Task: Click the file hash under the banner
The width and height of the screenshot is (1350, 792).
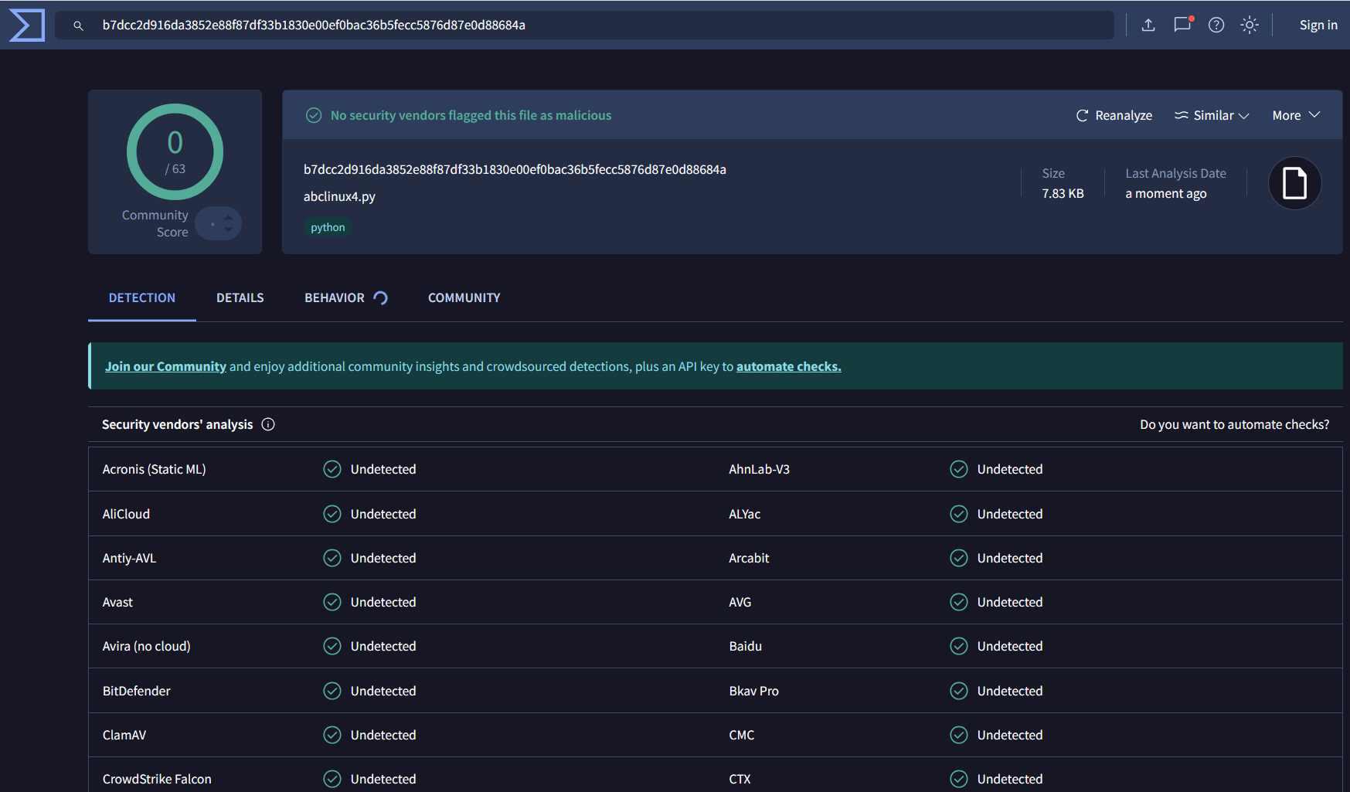Action: pos(515,169)
